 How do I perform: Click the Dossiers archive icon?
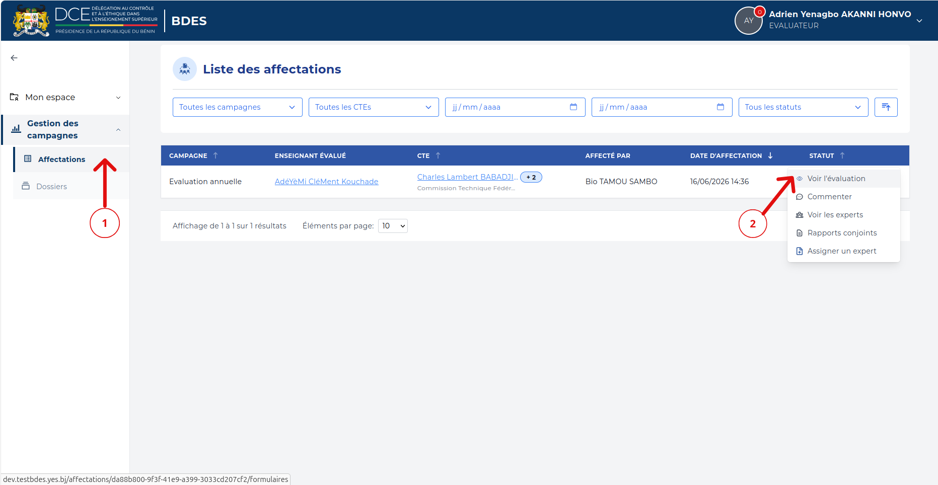[26, 186]
